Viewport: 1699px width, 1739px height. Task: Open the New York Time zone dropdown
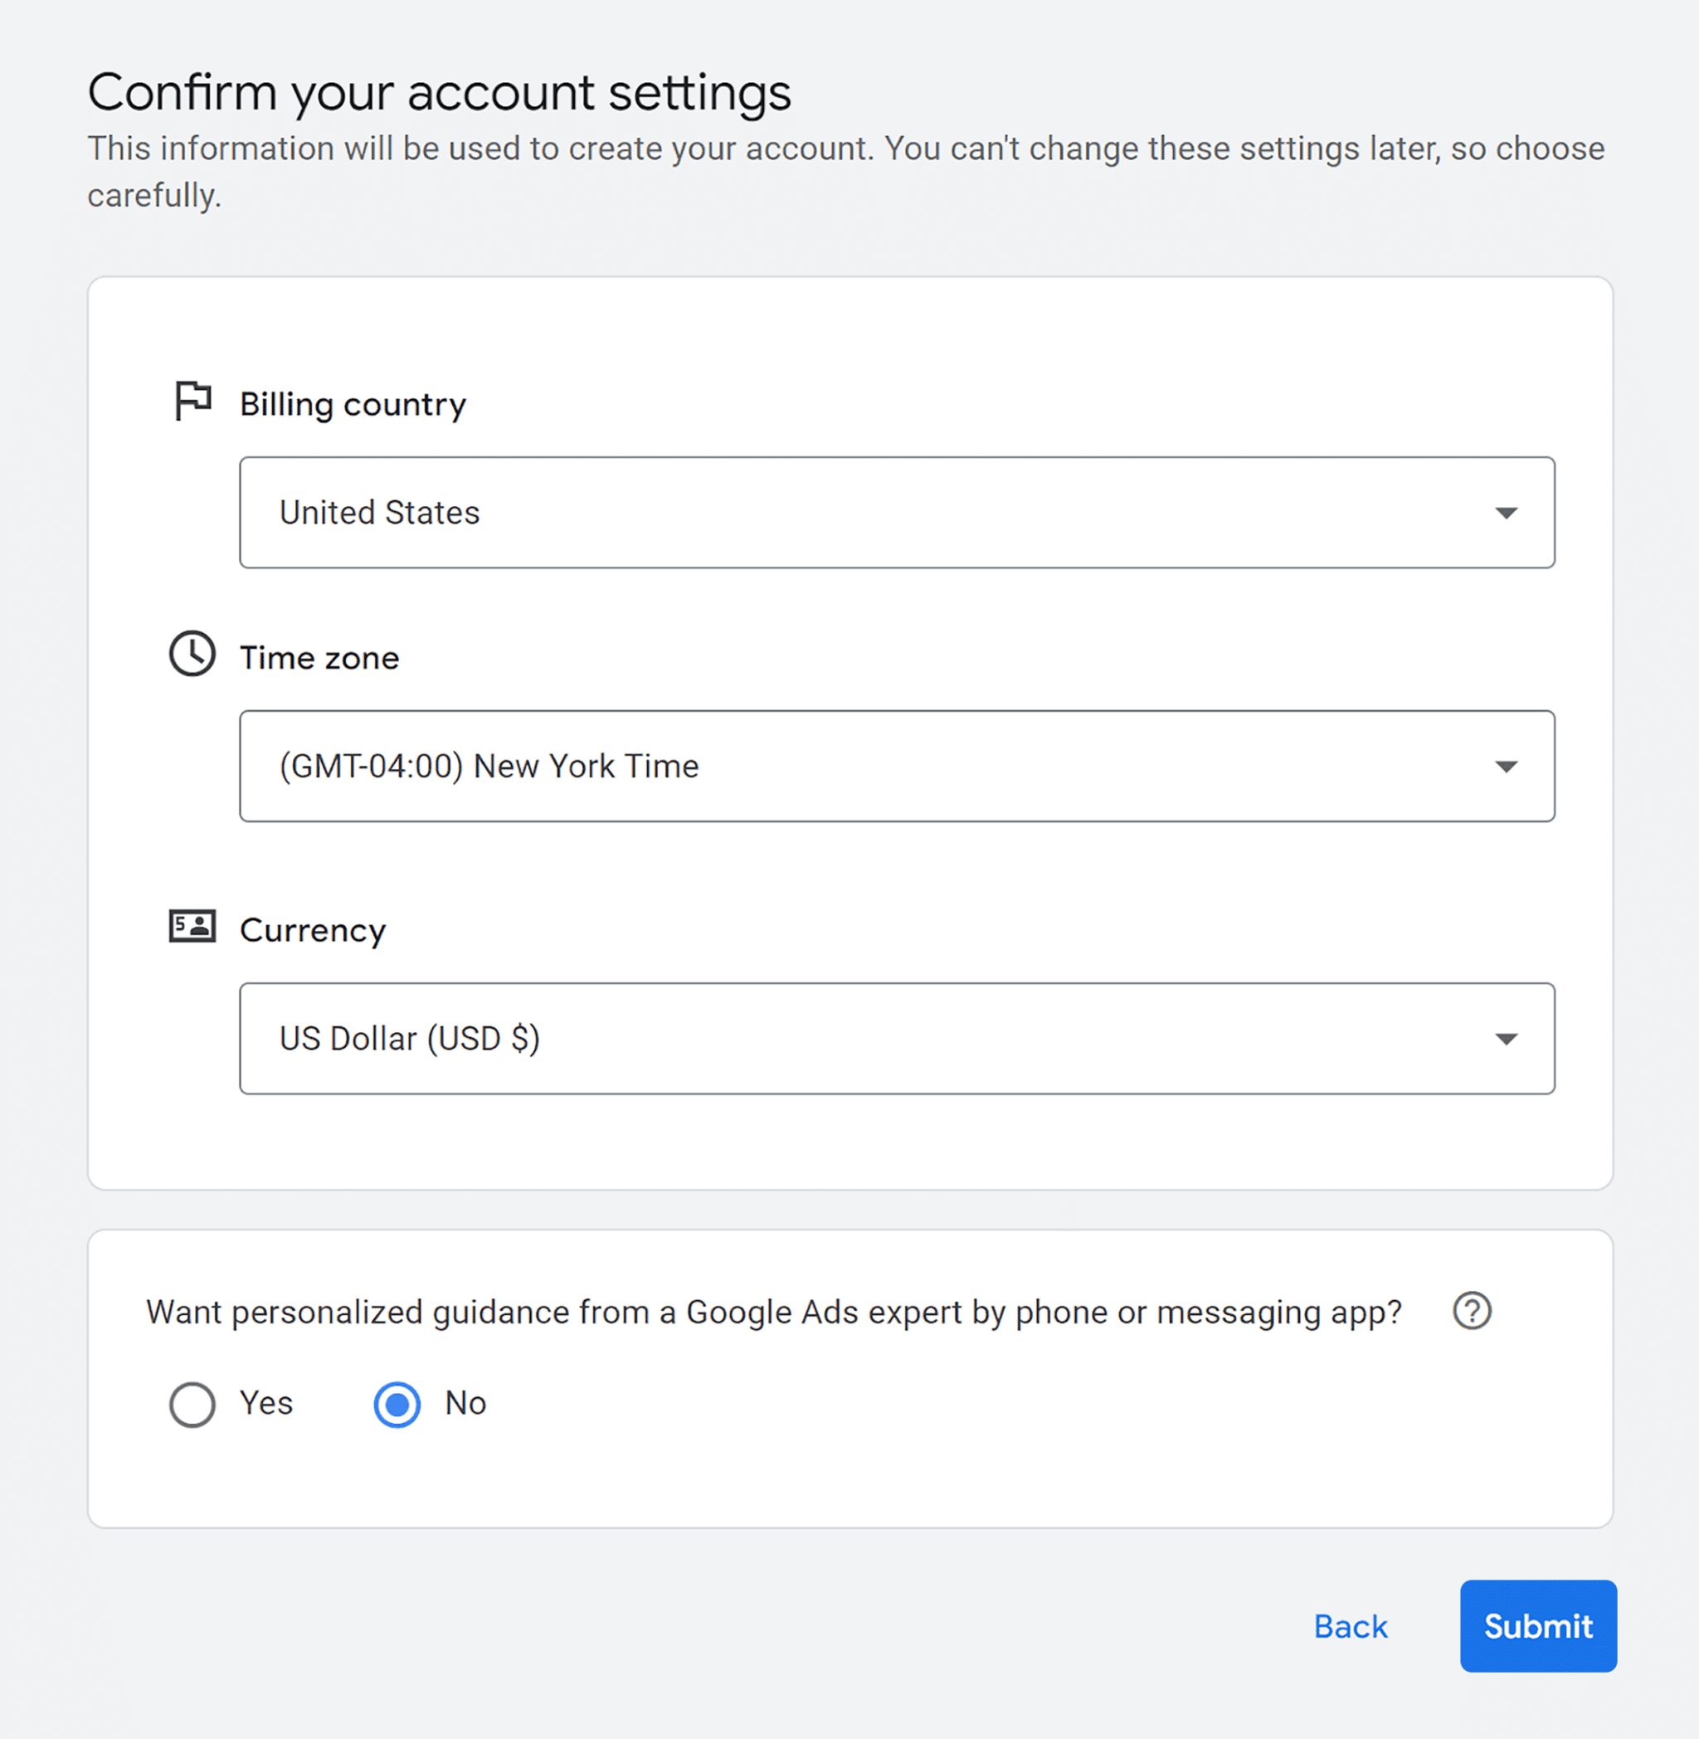click(x=897, y=767)
